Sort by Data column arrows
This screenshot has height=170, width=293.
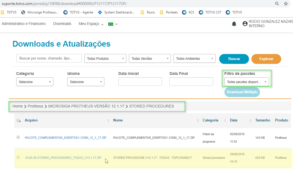tap(250, 120)
